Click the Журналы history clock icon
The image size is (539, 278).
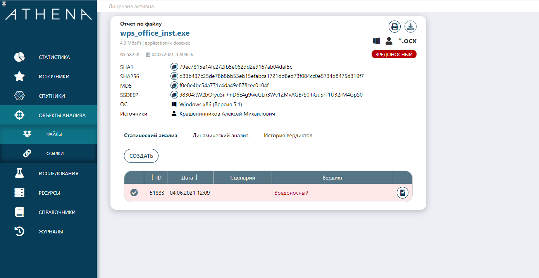(19, 231)
